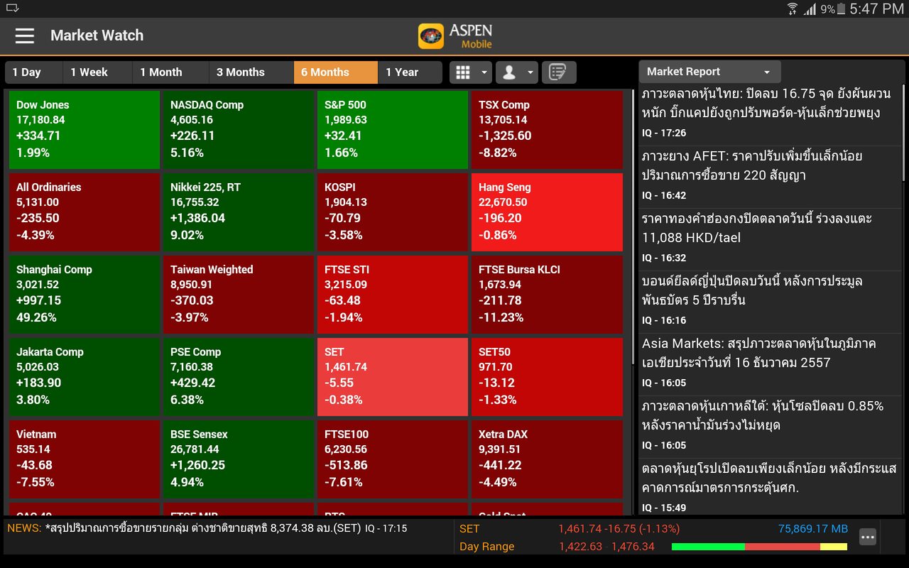Select the 6 Months period tab

pos(335,72)
